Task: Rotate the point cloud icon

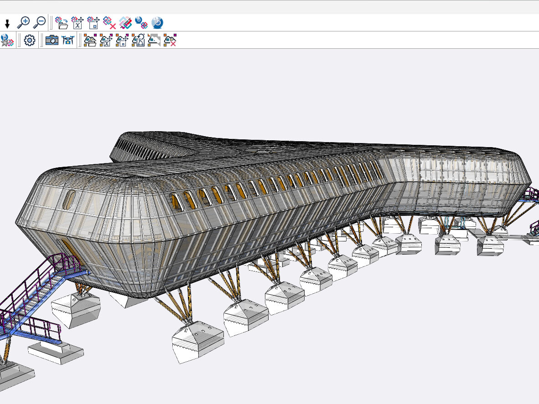Action: 138,40
